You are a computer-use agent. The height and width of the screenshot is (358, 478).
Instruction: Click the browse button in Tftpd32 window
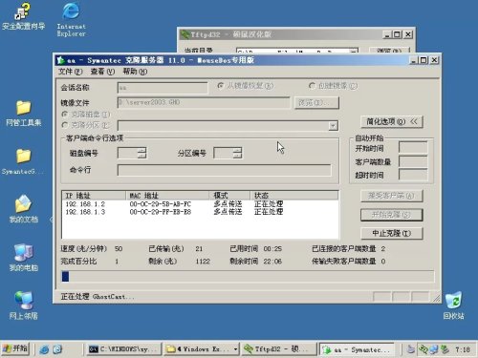coord(389,51)
